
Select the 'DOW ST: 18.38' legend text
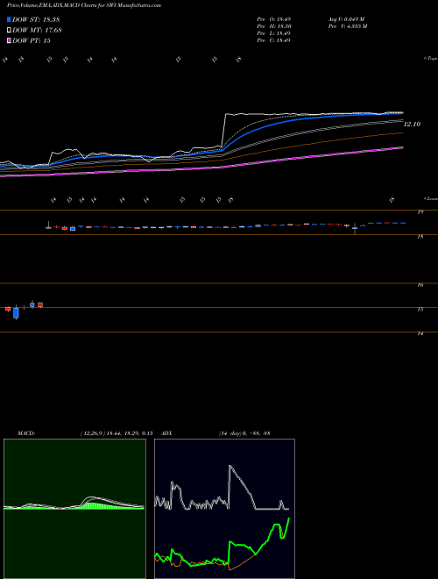tap(36, 19)
